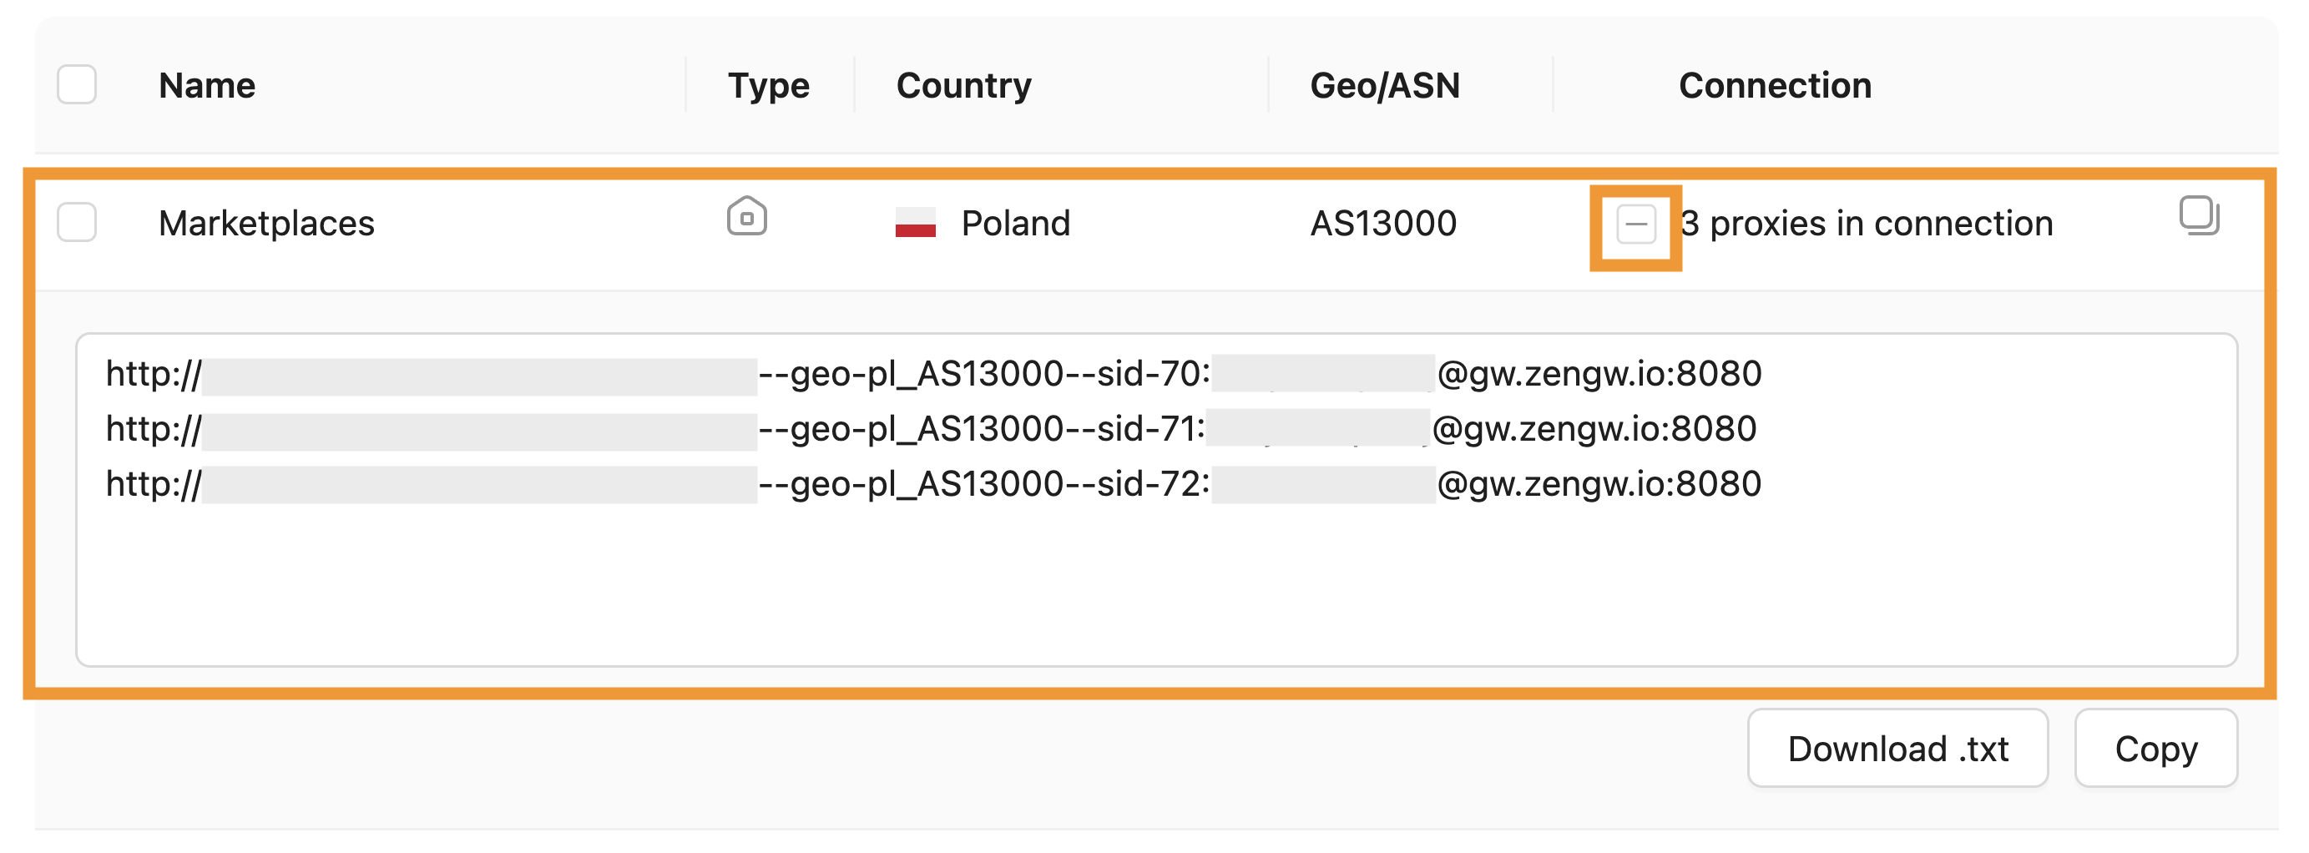This screenshot has width=2309, height=853.
Task: Sort by the Country column header
Action: [963, 86]
